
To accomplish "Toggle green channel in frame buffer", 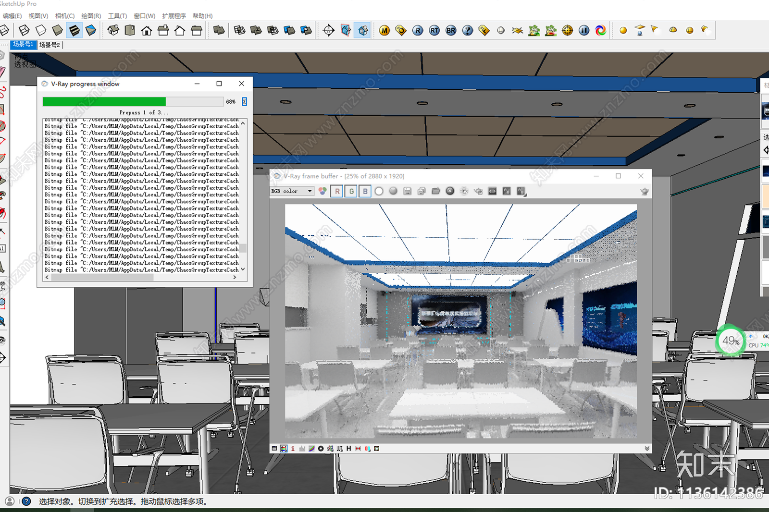I will pos(351,191).
